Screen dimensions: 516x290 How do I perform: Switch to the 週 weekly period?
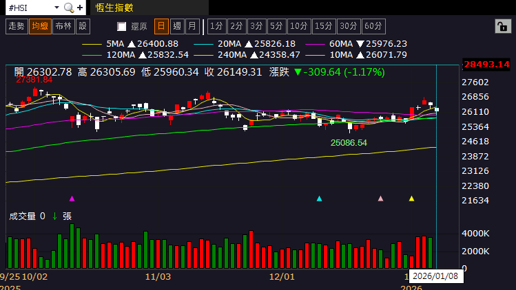pyautogui.click(x=177, y=26)
